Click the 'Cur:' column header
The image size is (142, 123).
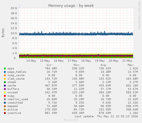[x=50, y=65]
